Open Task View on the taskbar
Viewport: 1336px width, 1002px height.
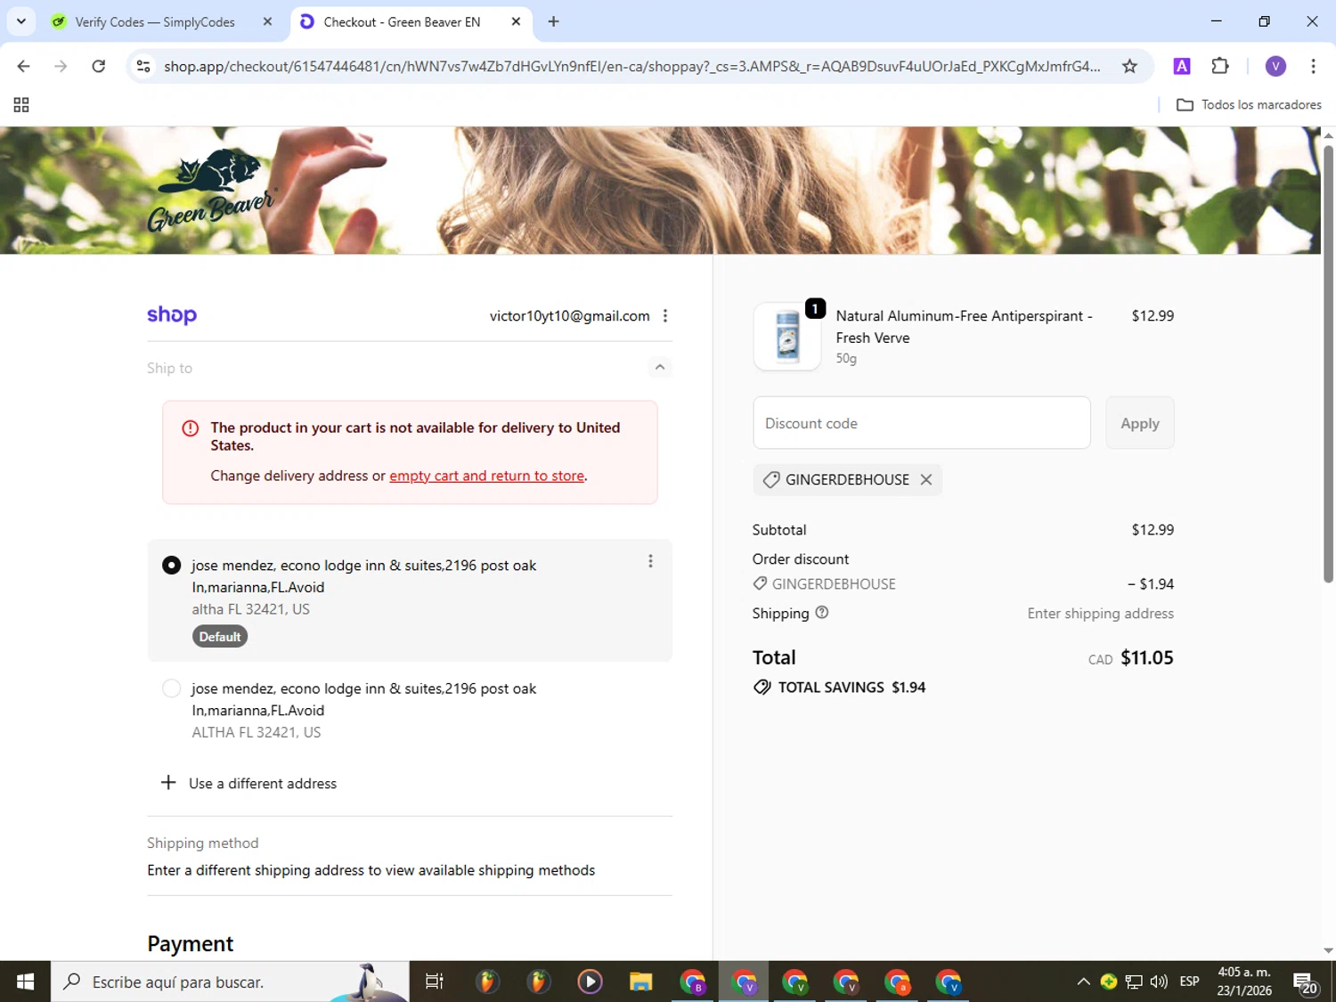(435, 982)
